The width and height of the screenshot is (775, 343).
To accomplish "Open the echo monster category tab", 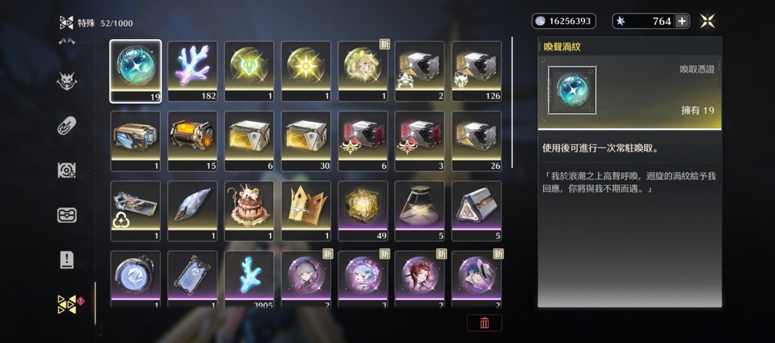I will [67, 81].
